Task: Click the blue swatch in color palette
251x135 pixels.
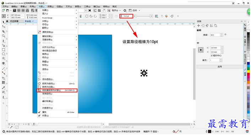Action: click(248, 63)
